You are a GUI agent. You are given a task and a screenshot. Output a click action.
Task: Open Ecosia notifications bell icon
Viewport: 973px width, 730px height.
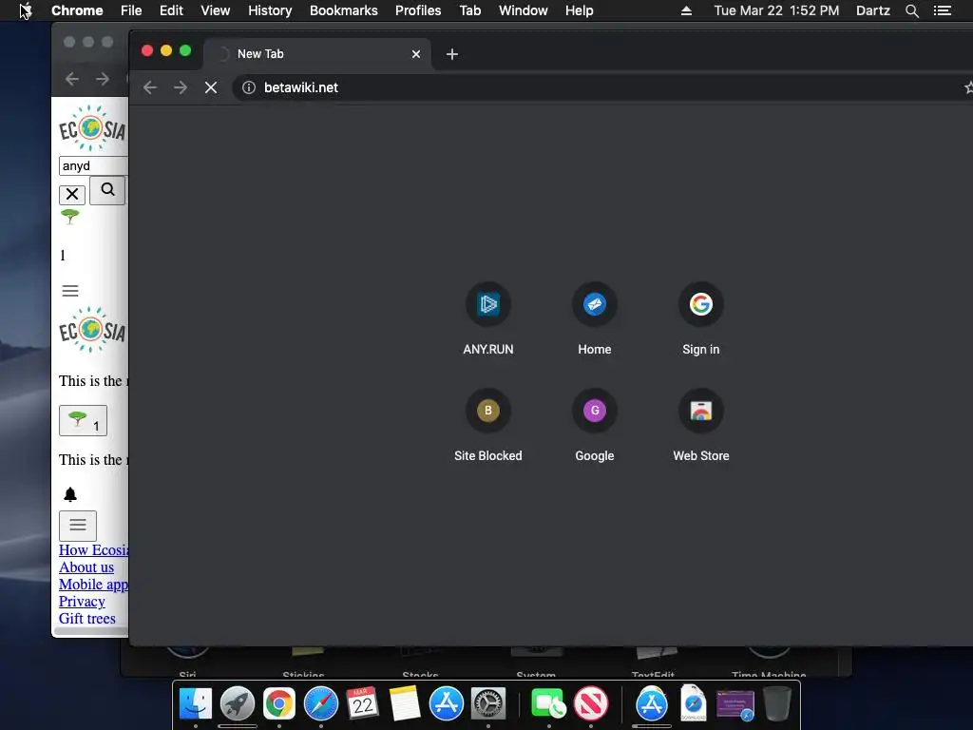click(x=70, y=494)
